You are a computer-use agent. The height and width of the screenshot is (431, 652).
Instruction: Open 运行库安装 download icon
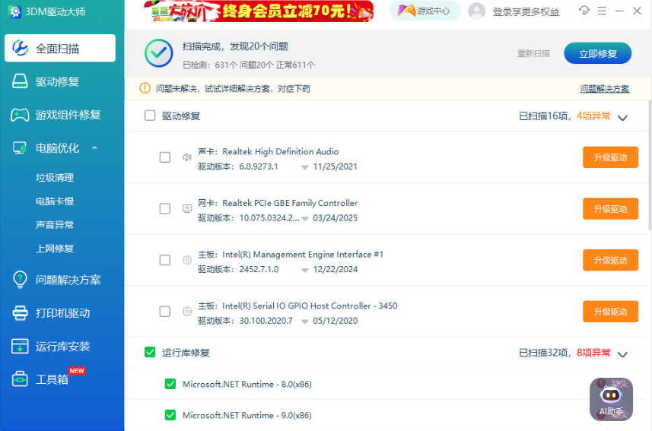point(20,347)
